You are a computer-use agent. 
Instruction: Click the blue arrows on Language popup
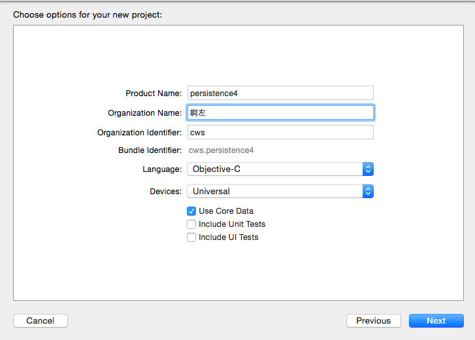pyautogui.click(x=368, y=169)
